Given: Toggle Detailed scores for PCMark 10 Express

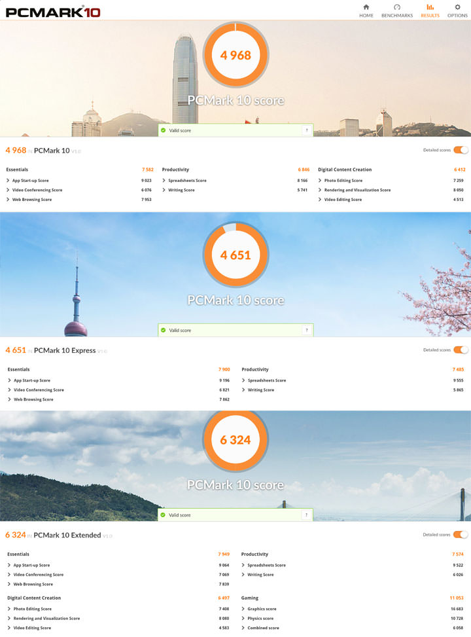Looking at the screenshot, I should (461, 350).
